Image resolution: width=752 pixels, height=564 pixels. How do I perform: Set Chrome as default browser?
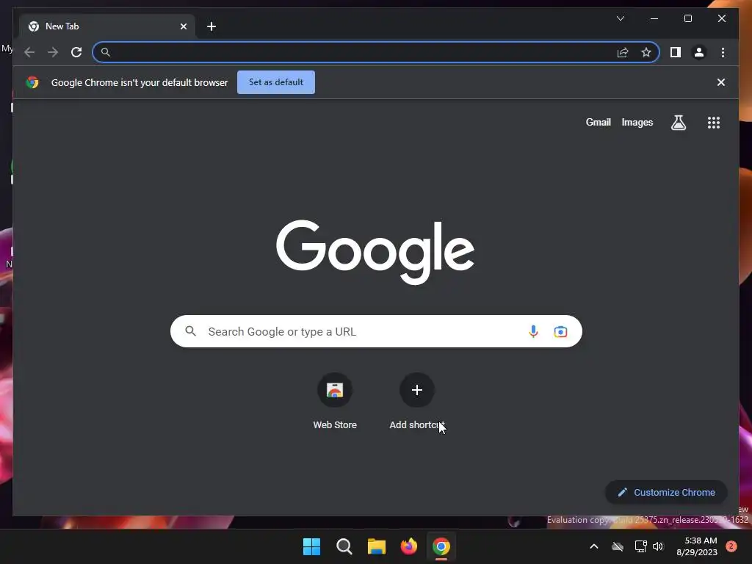pyautogui.click(x=276, y=82)
